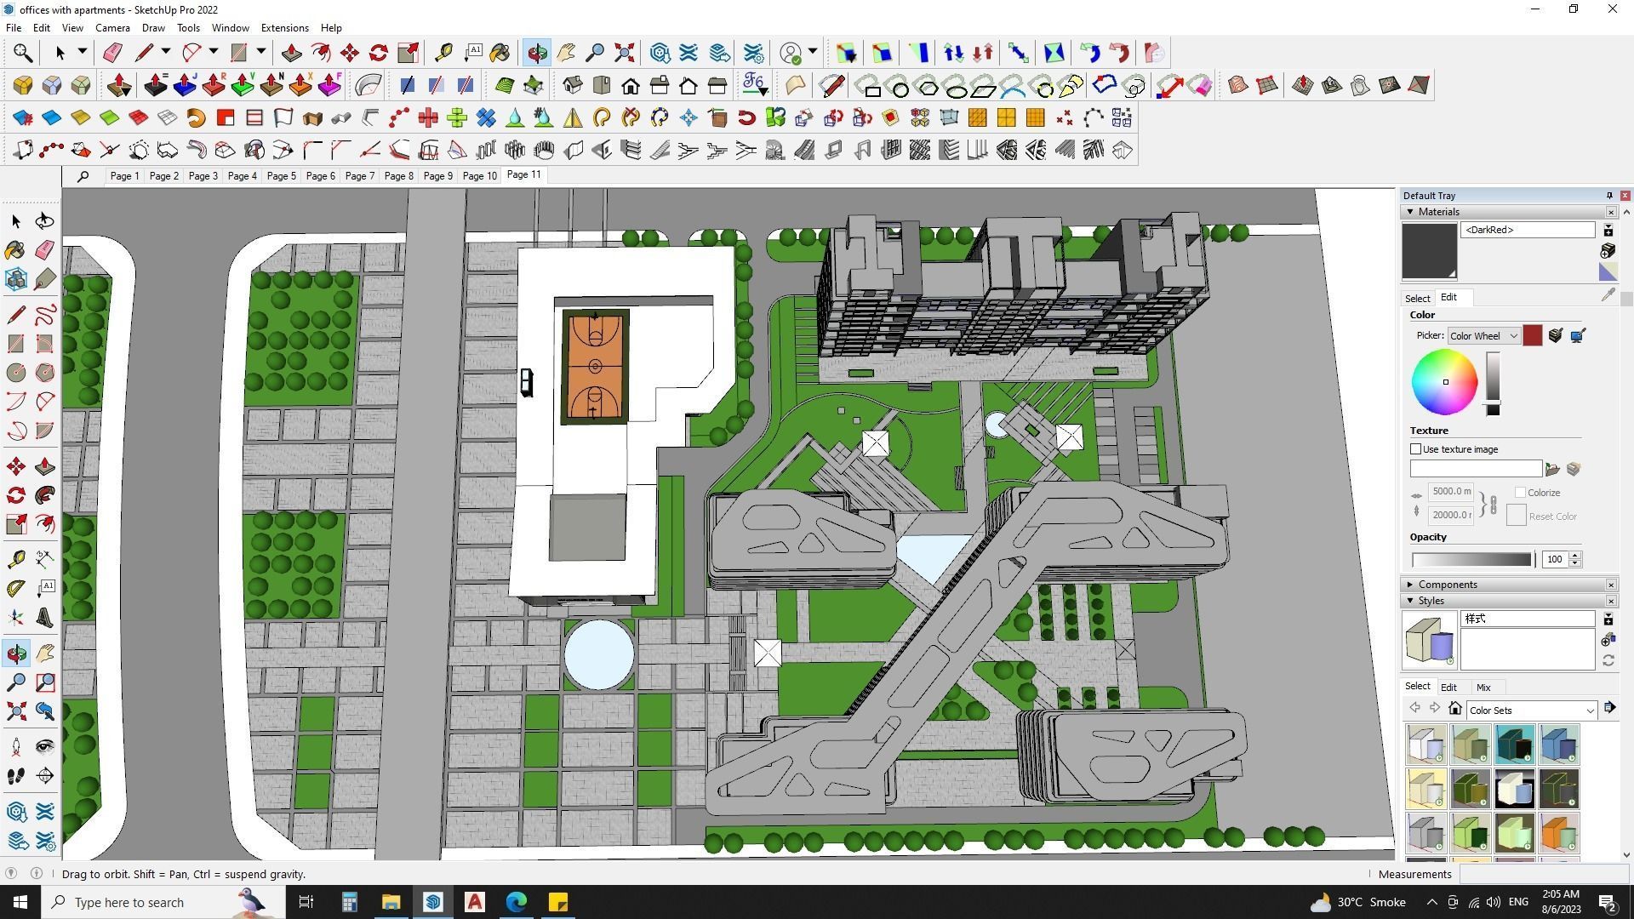
Task: Collapse the Materials panel
Action: click(1410, 212)
